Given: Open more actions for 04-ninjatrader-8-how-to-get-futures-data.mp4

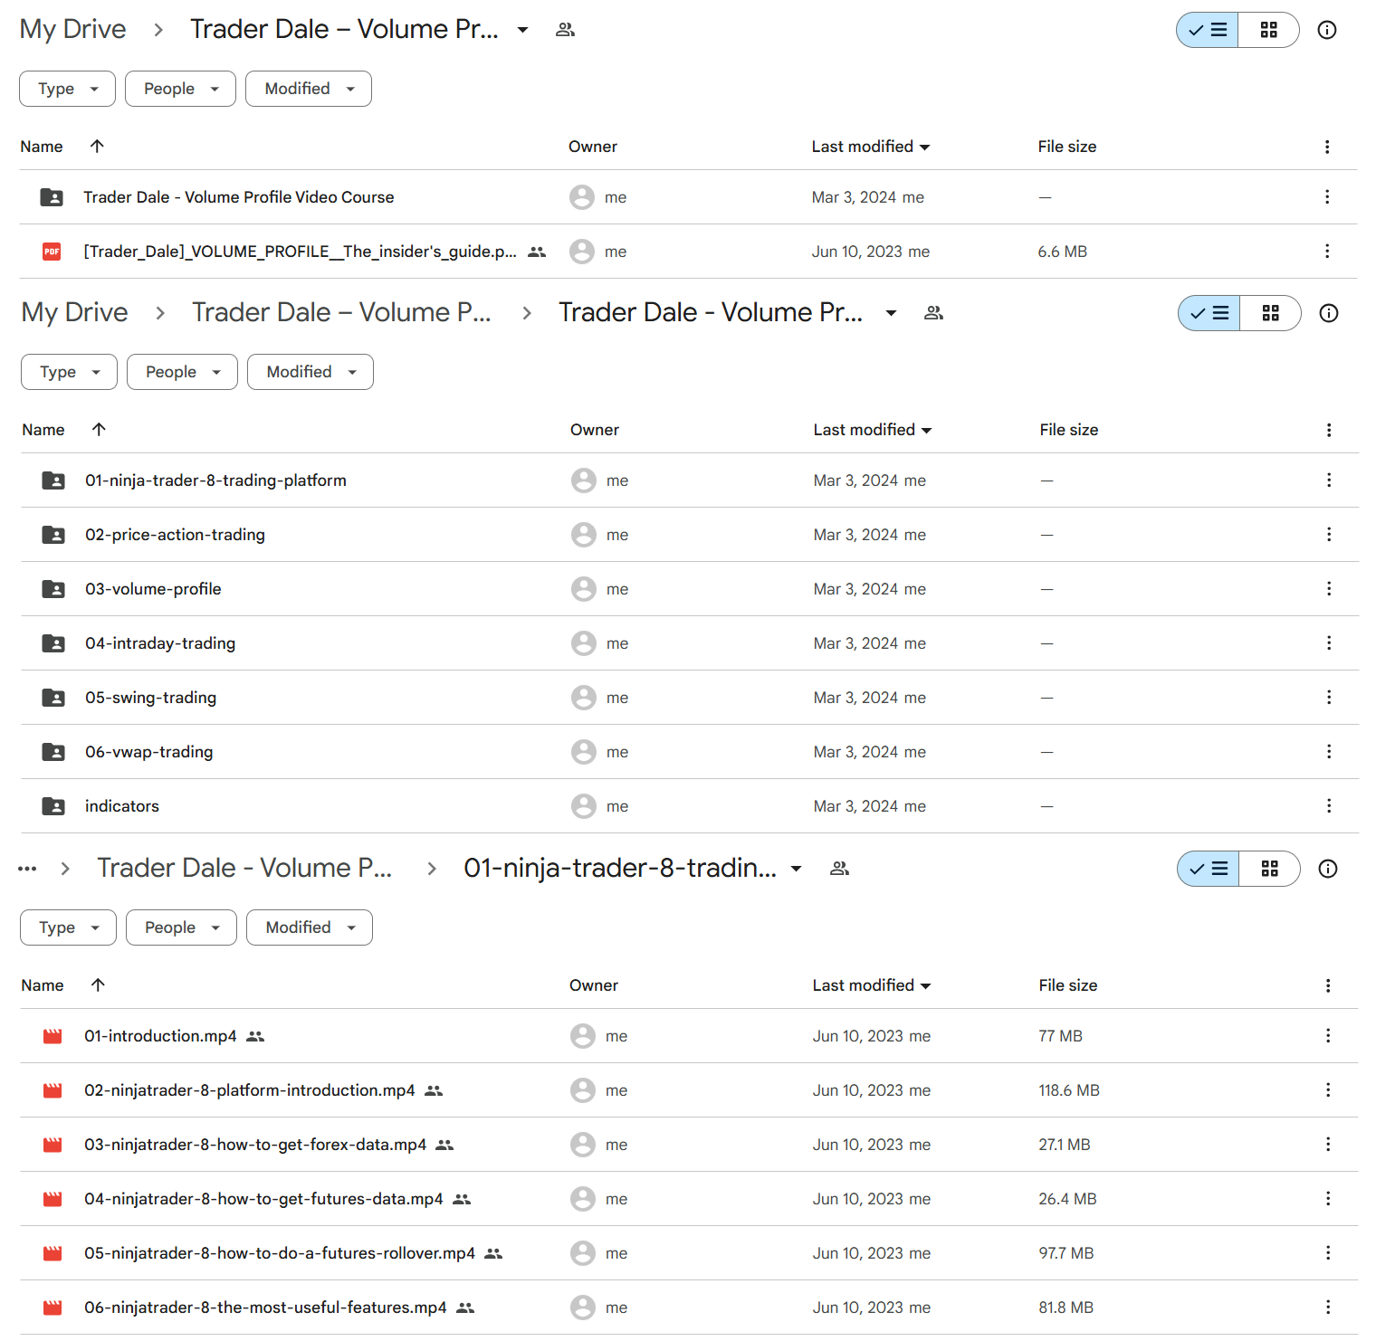Looking at the screenshot, I should pyautogui.click(x=1328, y=1199).
